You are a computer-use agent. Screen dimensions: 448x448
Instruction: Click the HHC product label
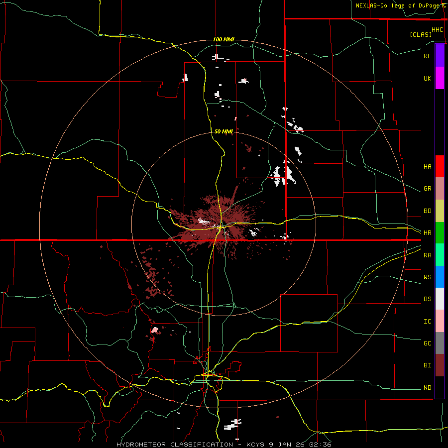pos(438,30)
